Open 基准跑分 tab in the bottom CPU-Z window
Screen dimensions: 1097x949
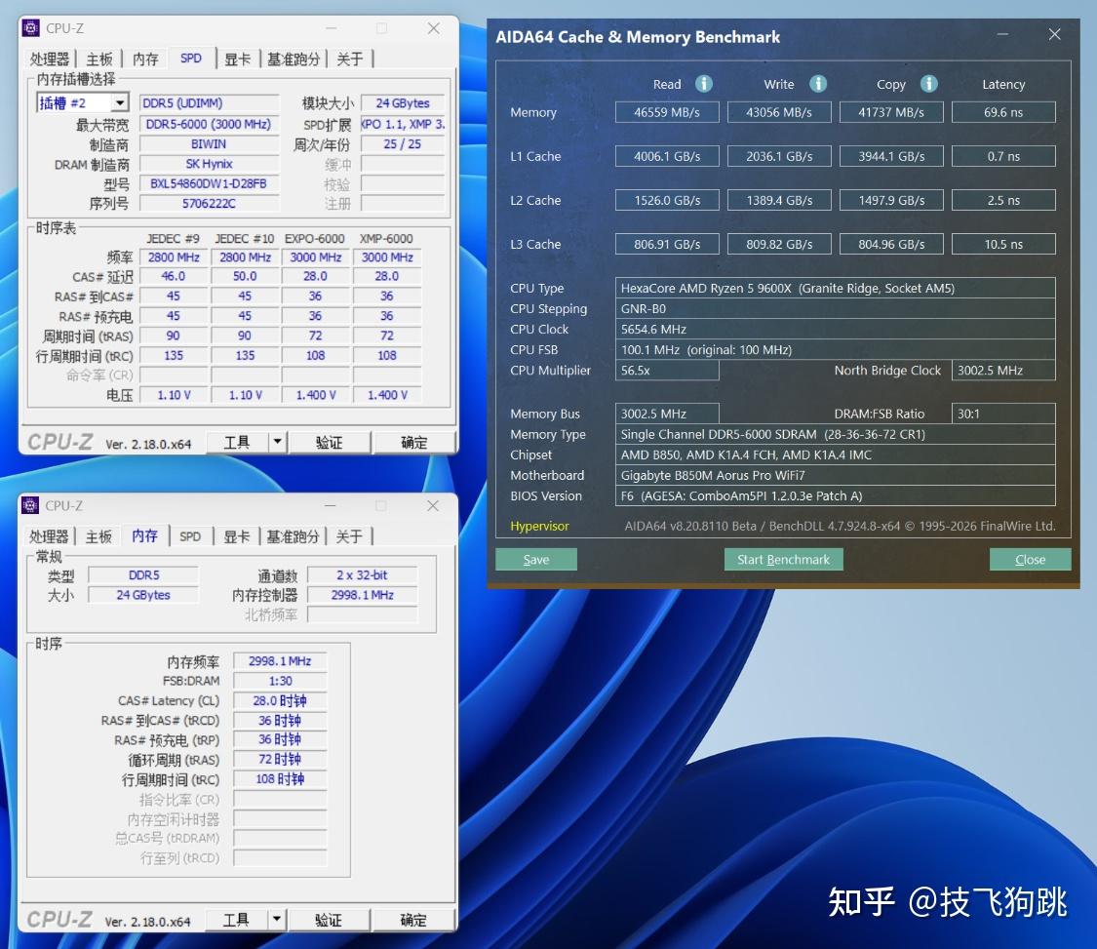click(x=294, y=536)
